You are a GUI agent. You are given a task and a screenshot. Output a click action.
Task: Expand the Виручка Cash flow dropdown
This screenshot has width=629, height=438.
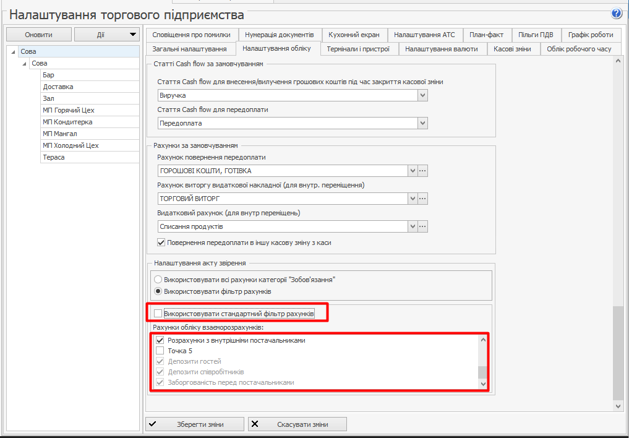pyautogui.click(x=422, y=95)
